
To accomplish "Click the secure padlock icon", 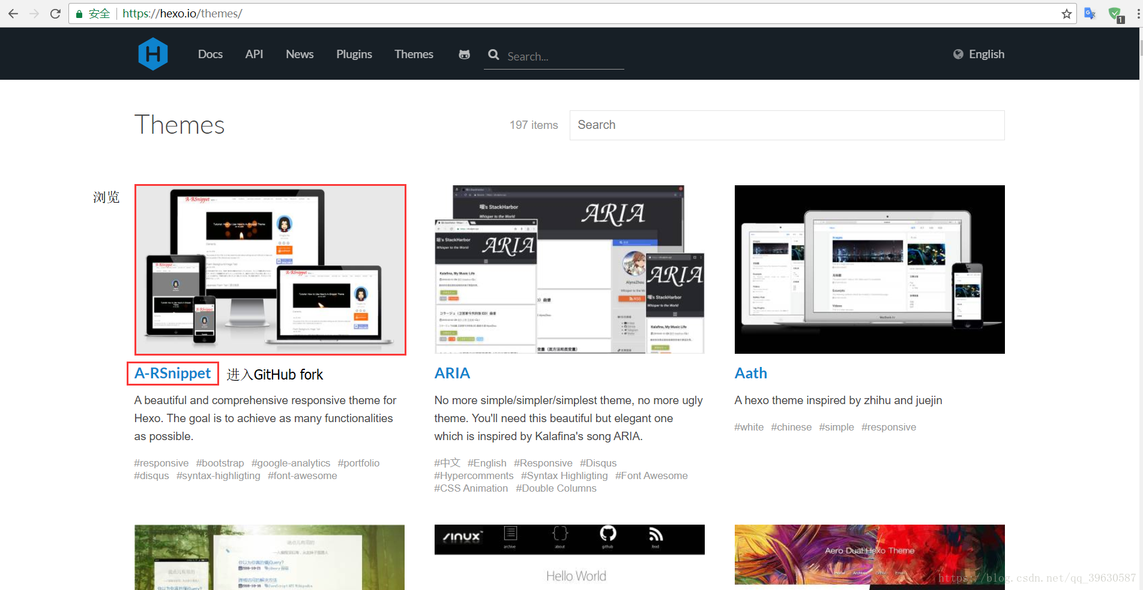I will pos(79,14).
